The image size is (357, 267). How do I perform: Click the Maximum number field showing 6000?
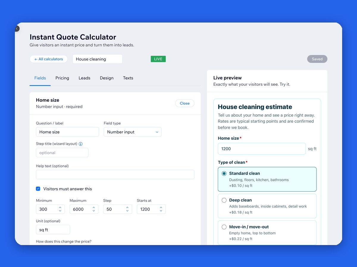click(84, 209)
